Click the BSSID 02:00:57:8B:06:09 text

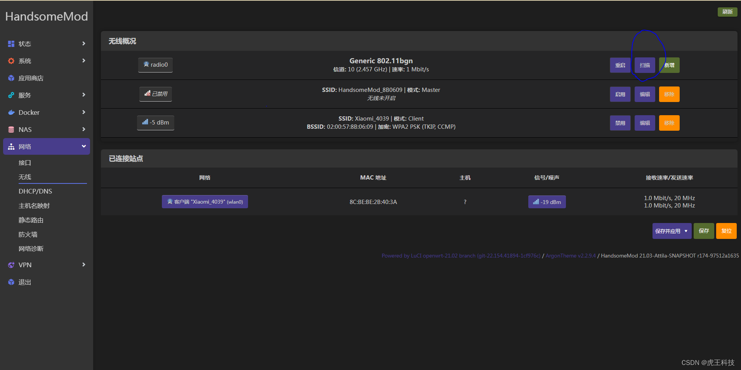[x=340, y=127]
